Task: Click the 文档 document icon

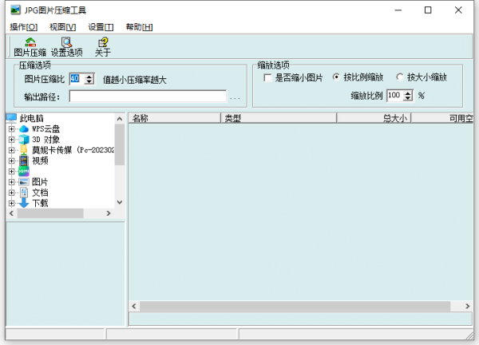Action: pyautogui.click(x=24, y=192)
